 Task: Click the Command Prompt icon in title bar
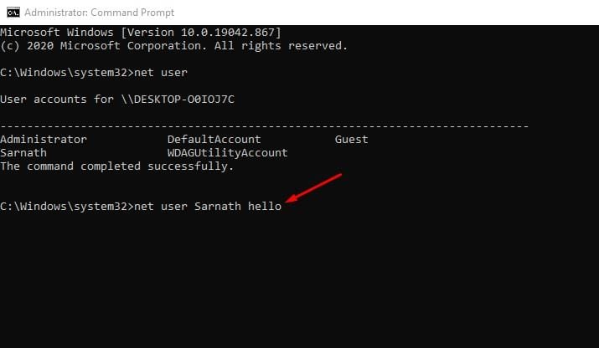click(x=13, y=13)
